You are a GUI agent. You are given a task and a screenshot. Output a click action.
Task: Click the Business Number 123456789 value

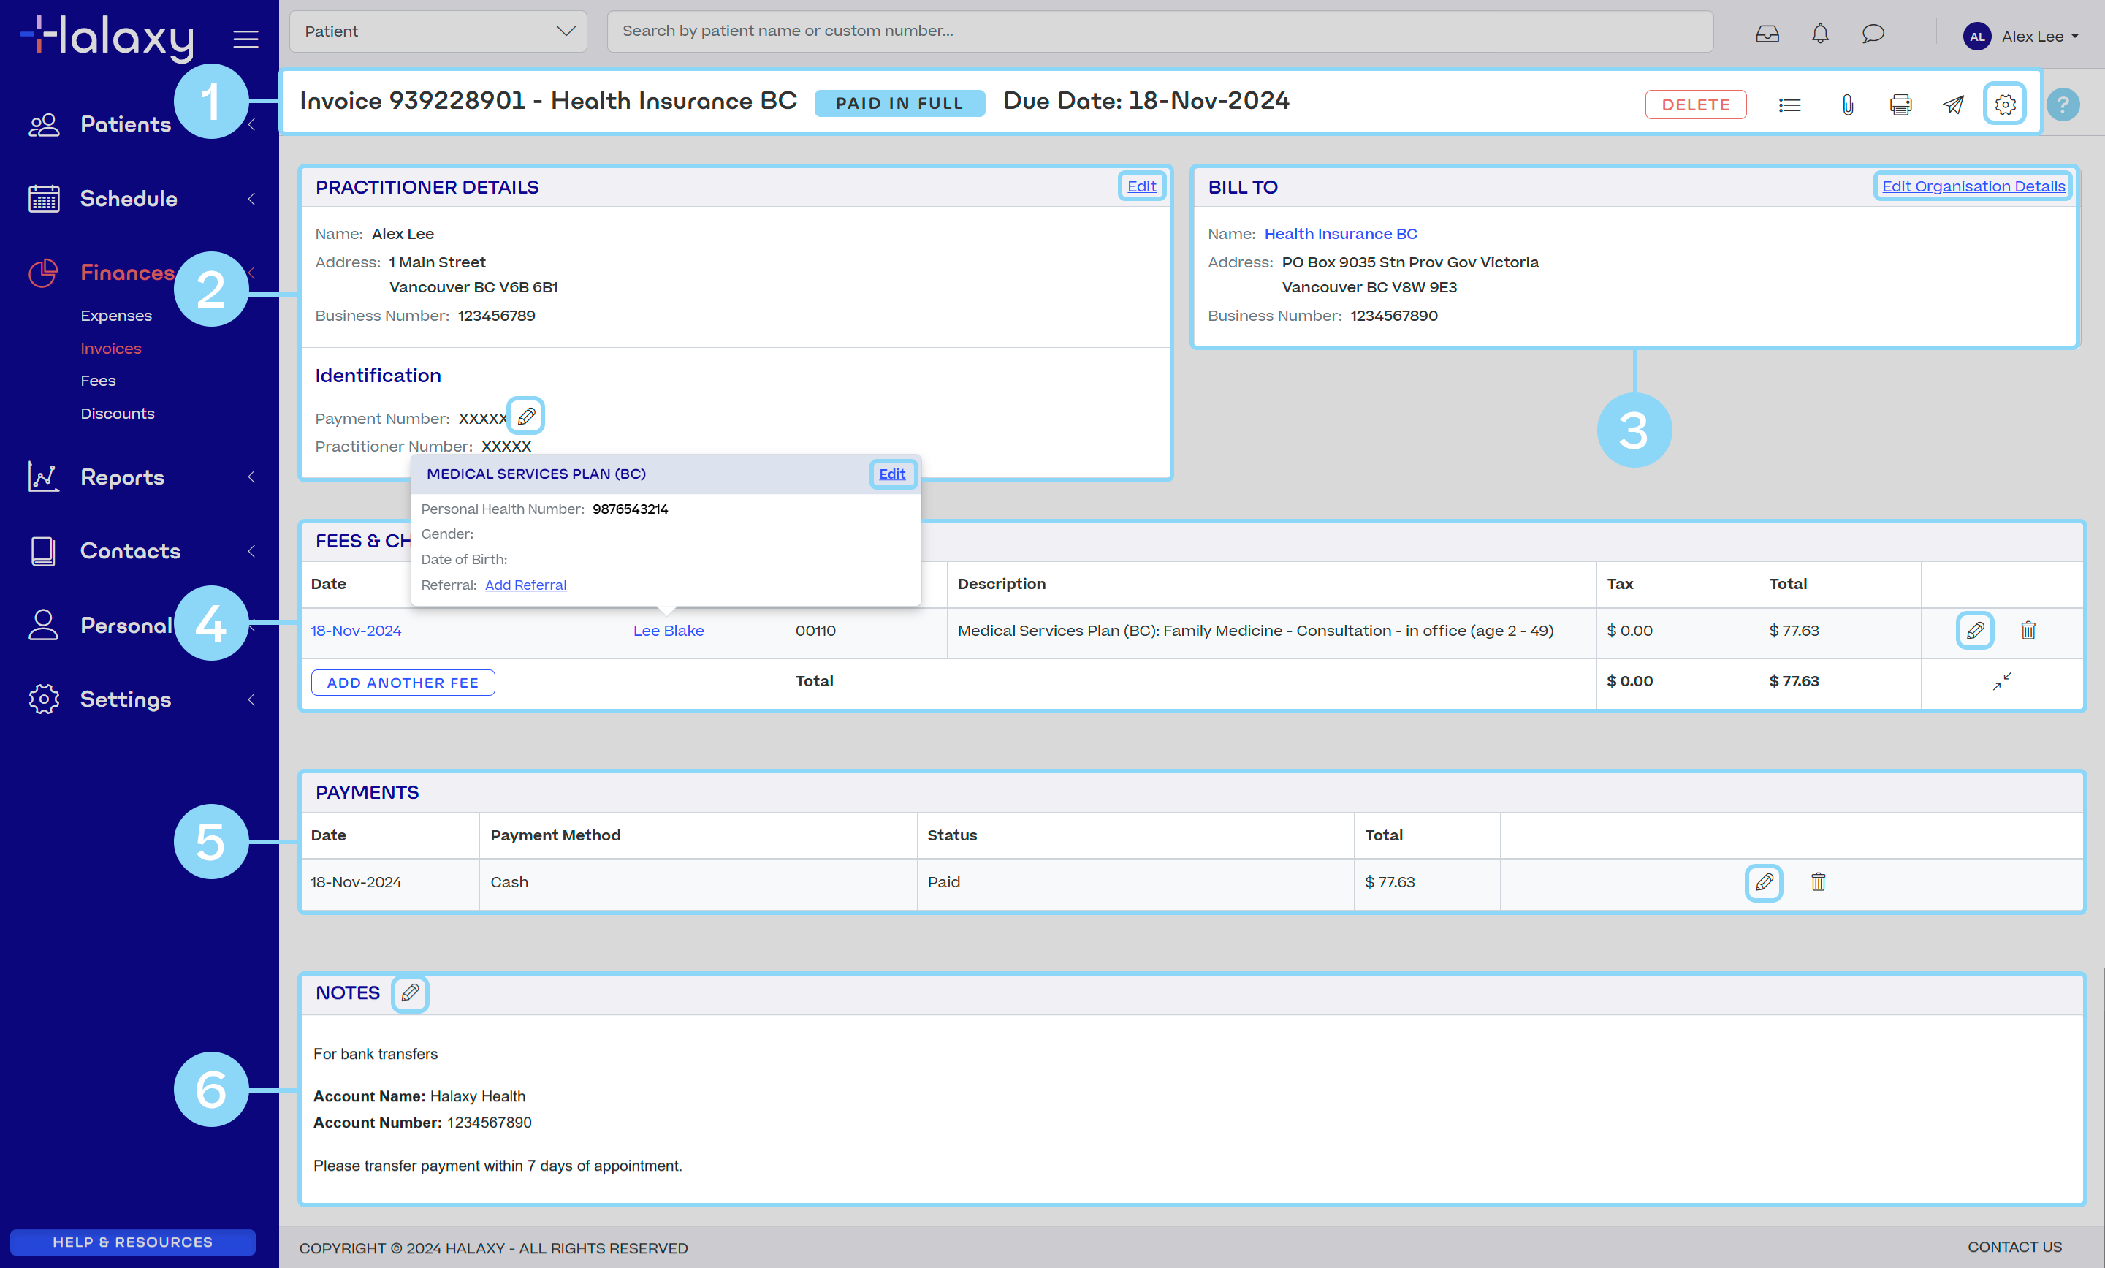click(x=496, y=316)
